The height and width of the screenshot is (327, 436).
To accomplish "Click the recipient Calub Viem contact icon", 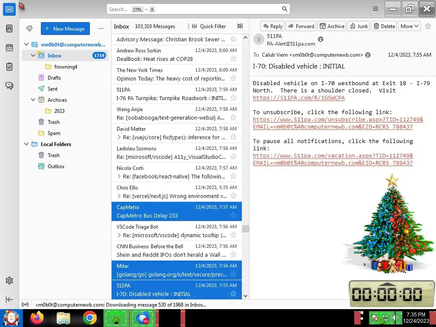I will (x=368, y=55).
